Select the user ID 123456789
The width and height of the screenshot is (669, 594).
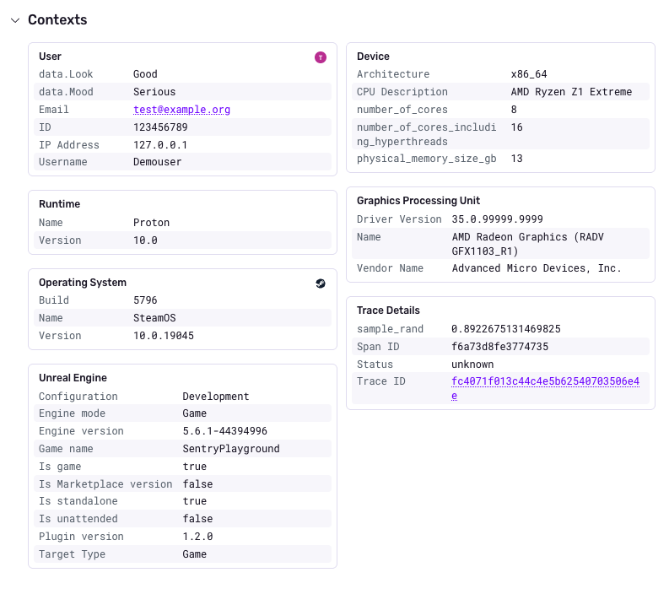coord(160,127)
